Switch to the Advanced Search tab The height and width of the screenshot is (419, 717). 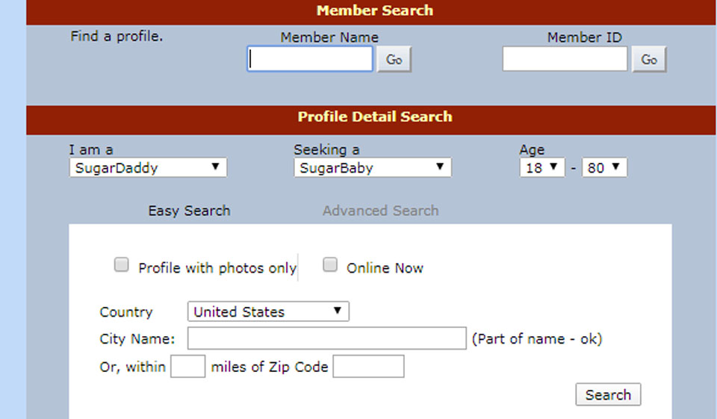pos(380,211)
